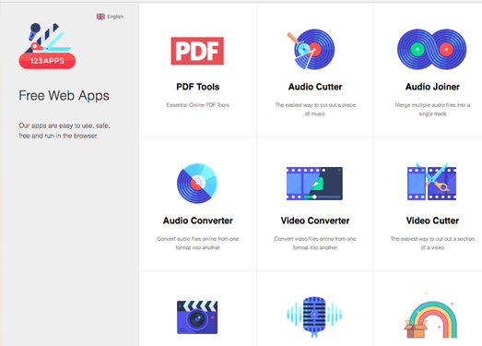
Task: Click the 'Free Web Apps' heading
Action: coord(64,96)
